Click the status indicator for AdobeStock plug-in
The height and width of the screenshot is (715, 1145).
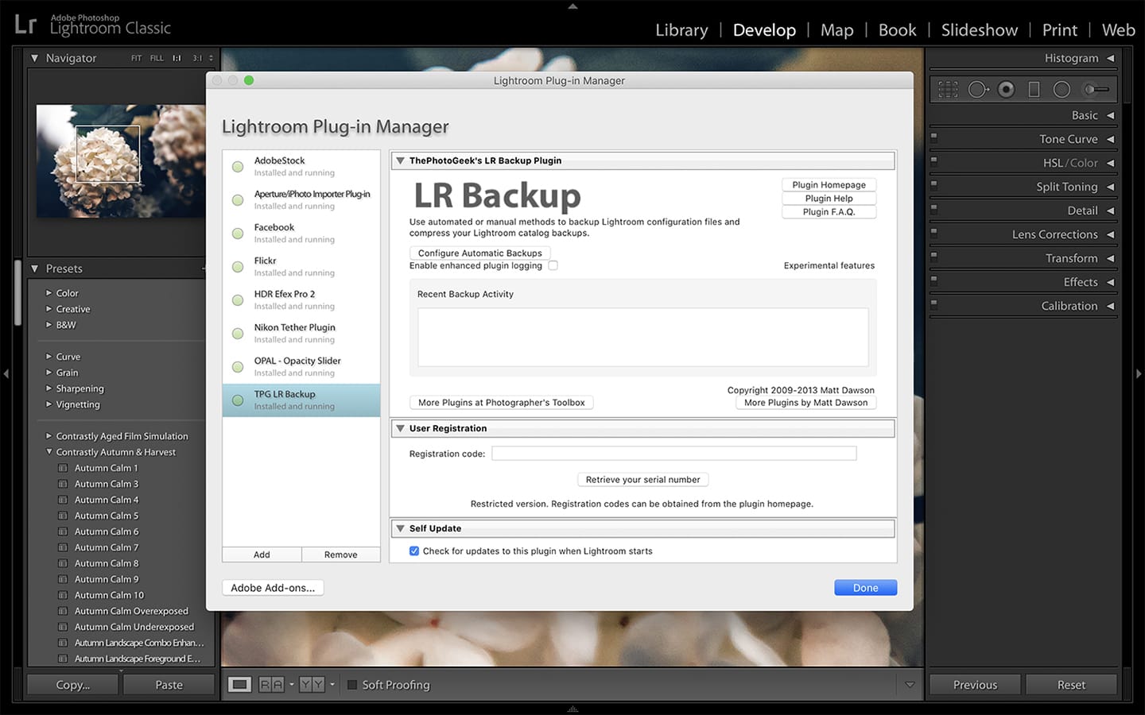point(238,167)
